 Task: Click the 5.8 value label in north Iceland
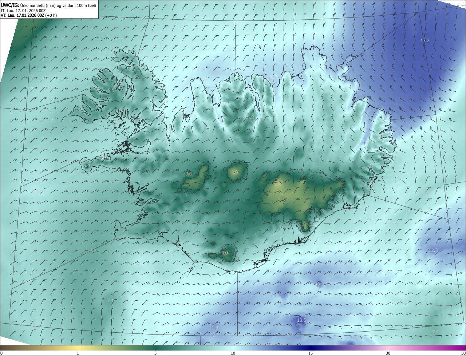[x=250, y=118]
